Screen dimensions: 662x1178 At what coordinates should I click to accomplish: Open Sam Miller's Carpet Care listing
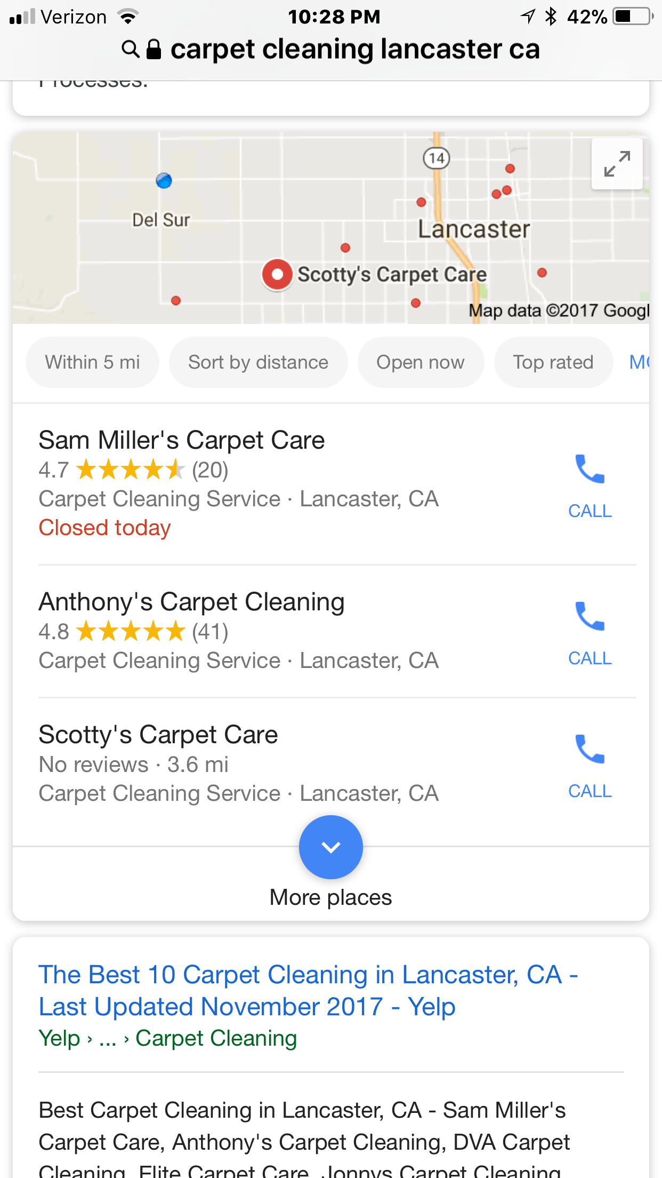182,441
